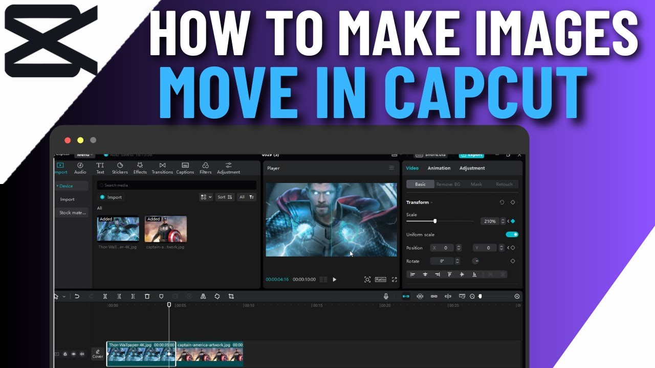Switch to the inspector Adjustment tab
This screenshot has width=655, height=368.
point(472,168)
